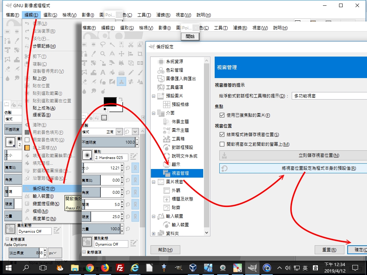Collapse the 預設圖片 tree node
This screenshot has width=367, height=275.
click(153, 96)
